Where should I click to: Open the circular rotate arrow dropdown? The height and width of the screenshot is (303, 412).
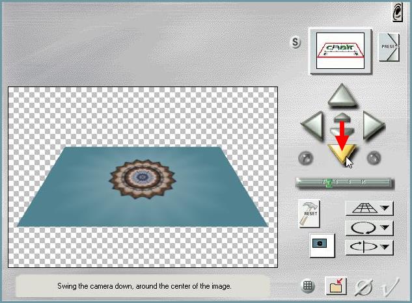pos(369,228)
